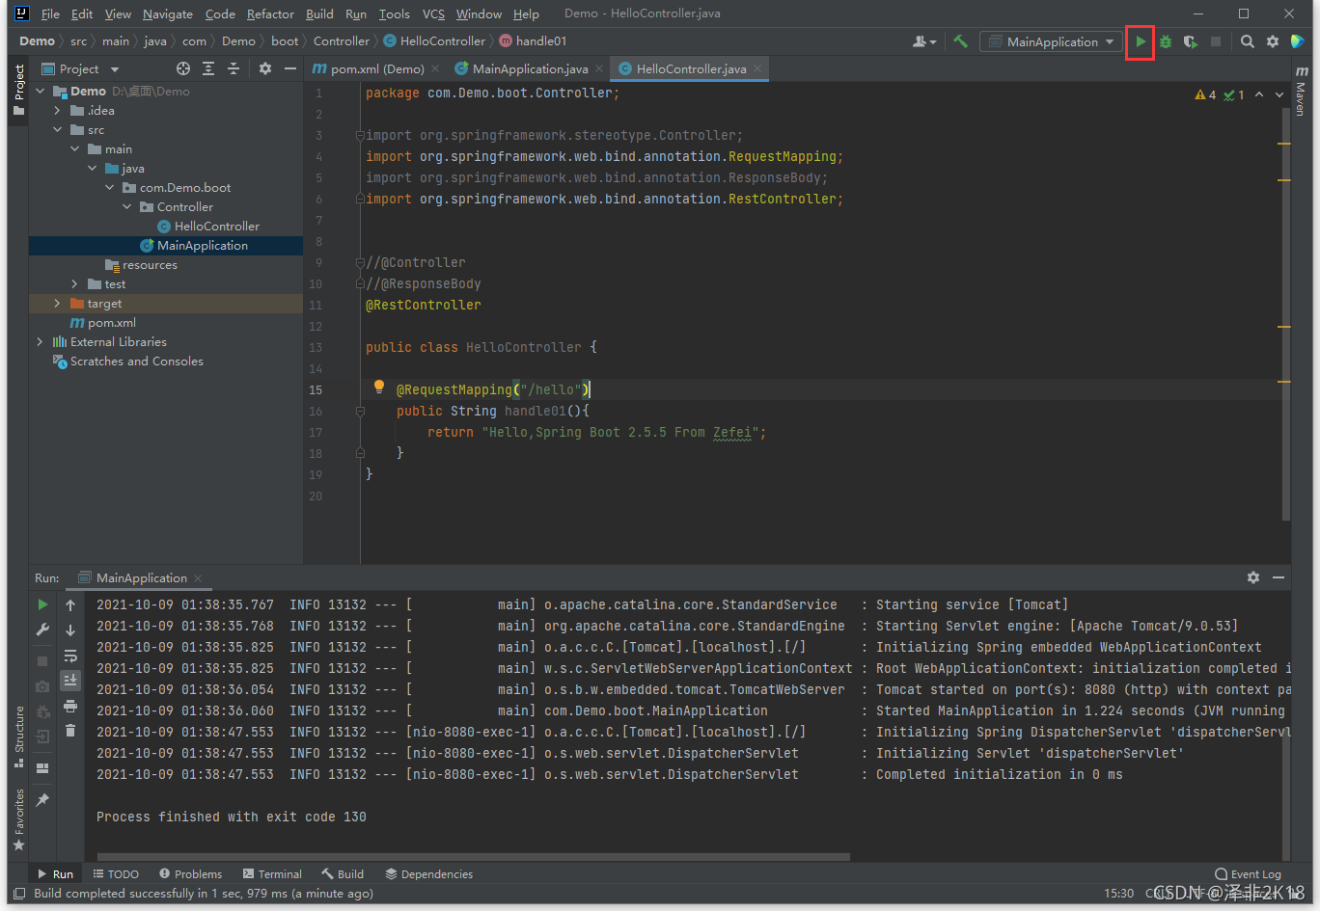This screenshot has width=1320, height=911.
Task: Open Run panel wrench settings icon
Action: [x=42, y=630]
